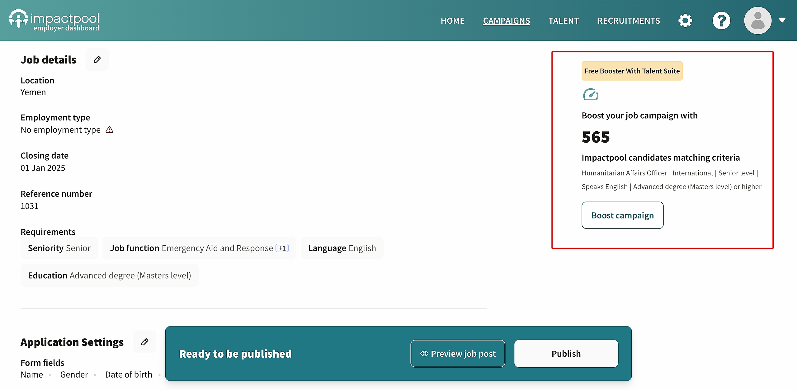
Task: Go to the HOME menu
Action: coord(453,21)
